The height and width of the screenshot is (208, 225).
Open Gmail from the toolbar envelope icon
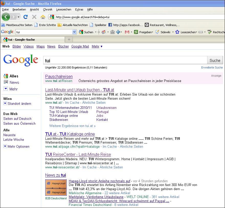pos(127,32)
